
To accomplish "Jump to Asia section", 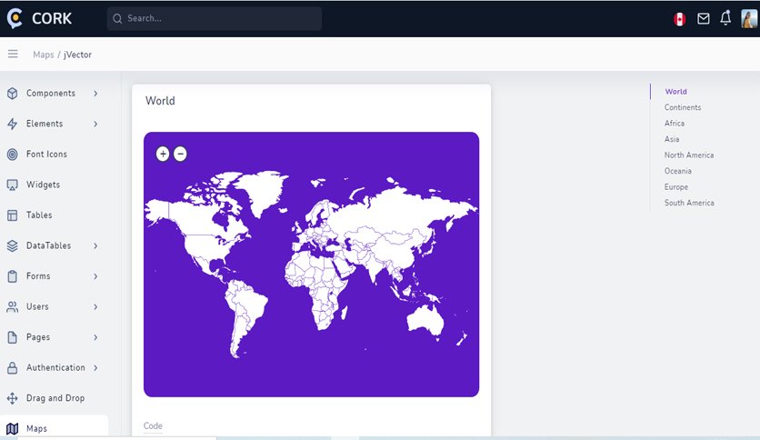I will tap(672, 139).
